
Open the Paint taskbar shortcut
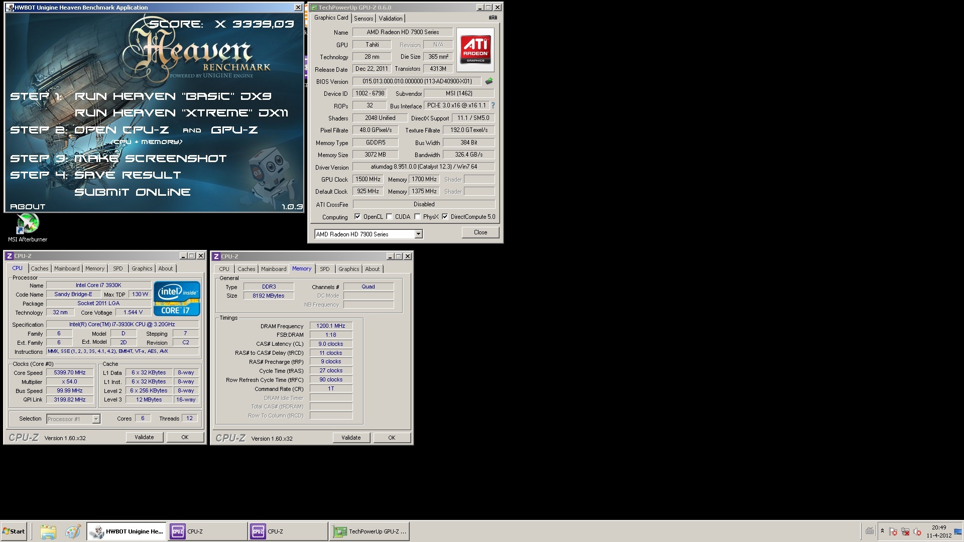[73, 531]
